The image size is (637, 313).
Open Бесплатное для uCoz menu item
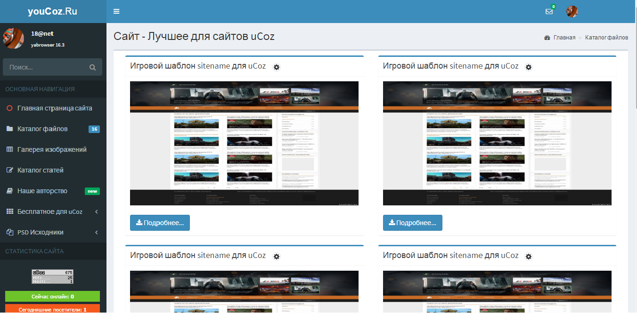(53, 211)
